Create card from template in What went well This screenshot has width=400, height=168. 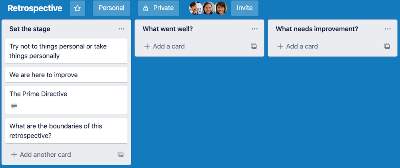point(254,46)
